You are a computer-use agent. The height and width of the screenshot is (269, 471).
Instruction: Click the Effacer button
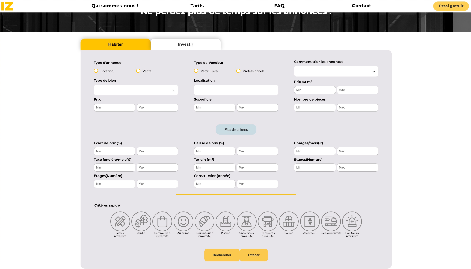click(254, 255)
